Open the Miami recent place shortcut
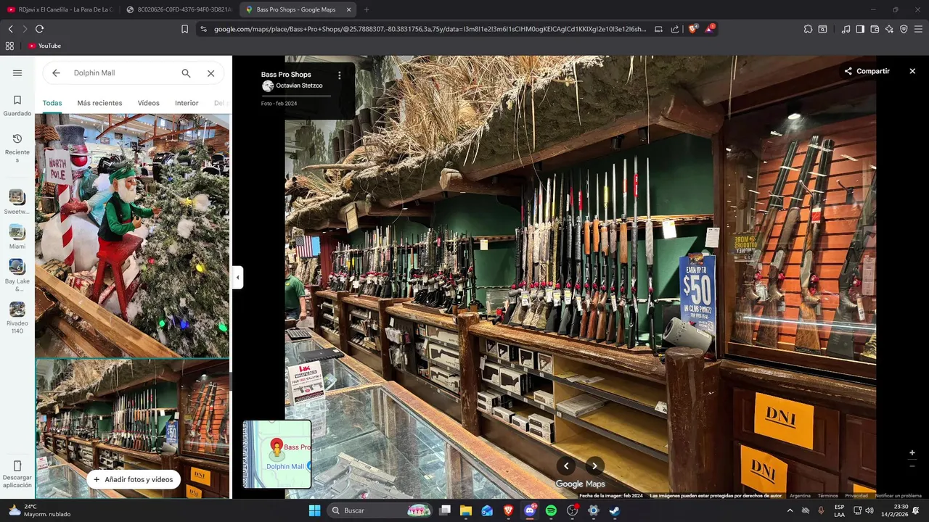Viewport: 929px width, 522px height. [17, 237]
